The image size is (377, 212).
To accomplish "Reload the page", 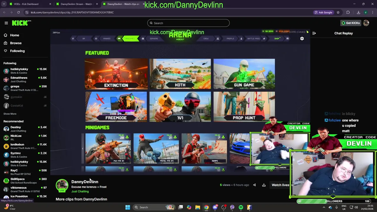I will pos(18,12).
